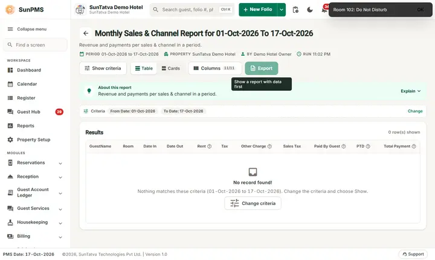435x260 pixels.
Task: Click the Housekeeping icon in sidebar
Action: [10, 223]
